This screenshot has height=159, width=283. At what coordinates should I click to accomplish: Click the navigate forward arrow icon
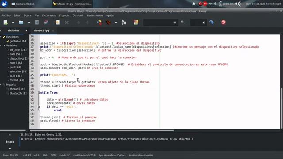point(87,23)
